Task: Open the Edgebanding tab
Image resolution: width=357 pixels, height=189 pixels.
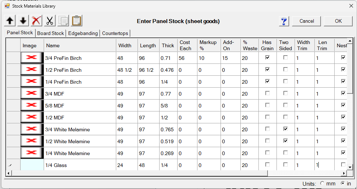Action: point(83,33)
